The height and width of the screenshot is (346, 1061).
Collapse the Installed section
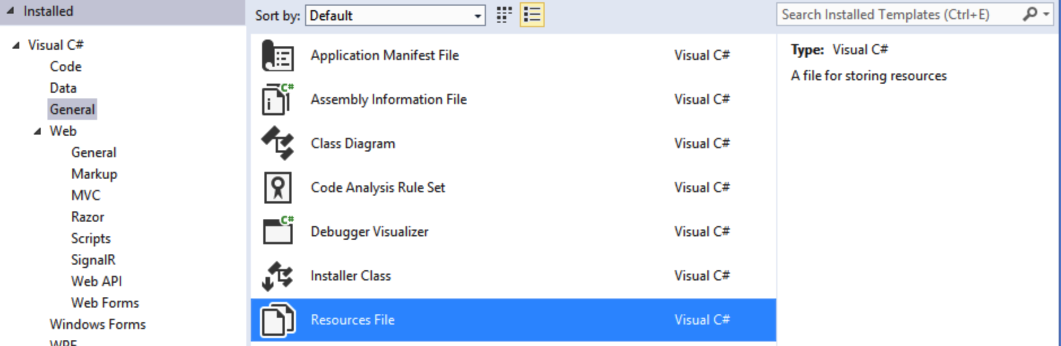tap(10, 11)
